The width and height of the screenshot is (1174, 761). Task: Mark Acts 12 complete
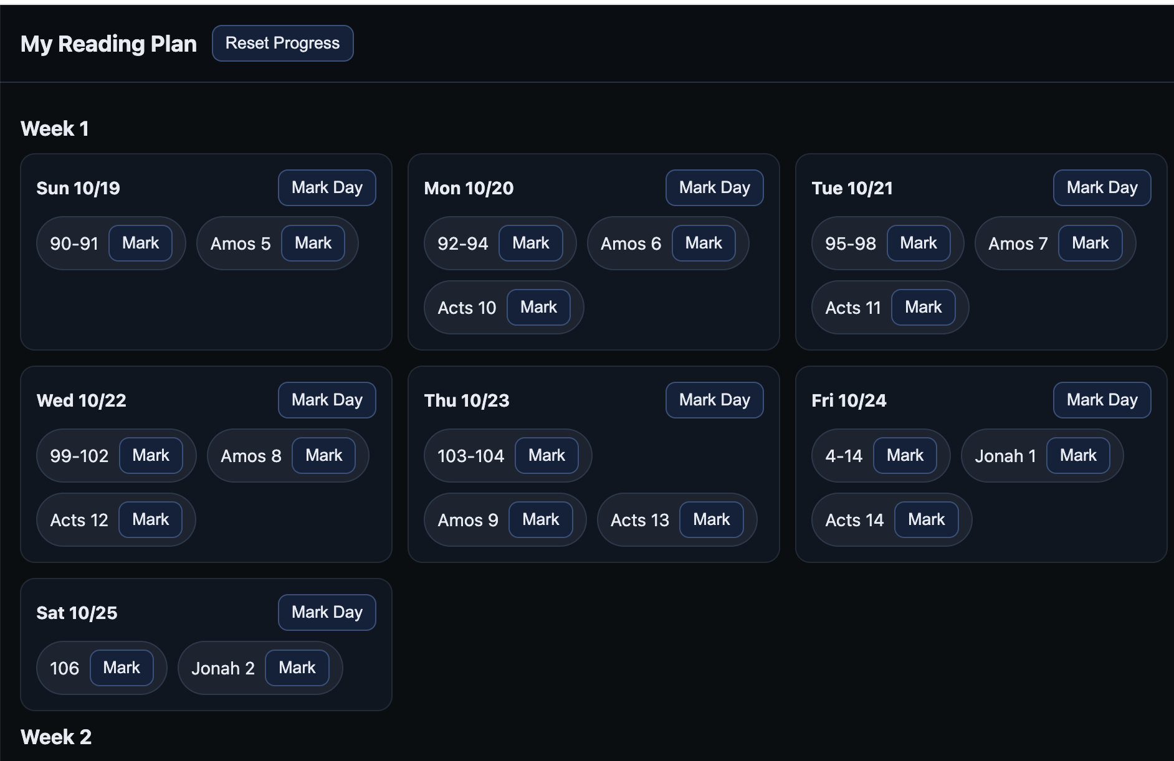click(x=151, y=519)
